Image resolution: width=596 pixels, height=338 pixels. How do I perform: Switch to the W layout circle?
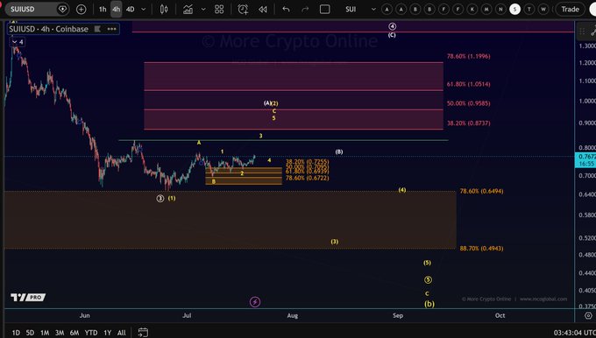[543, 9]
